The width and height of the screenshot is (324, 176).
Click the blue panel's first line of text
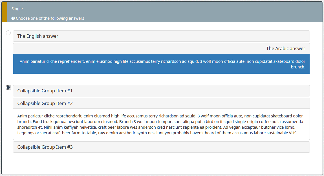pos(162,61)
